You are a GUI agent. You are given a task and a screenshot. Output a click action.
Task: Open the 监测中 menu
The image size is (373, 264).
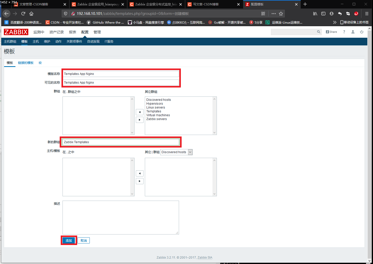tap(39, 32)
